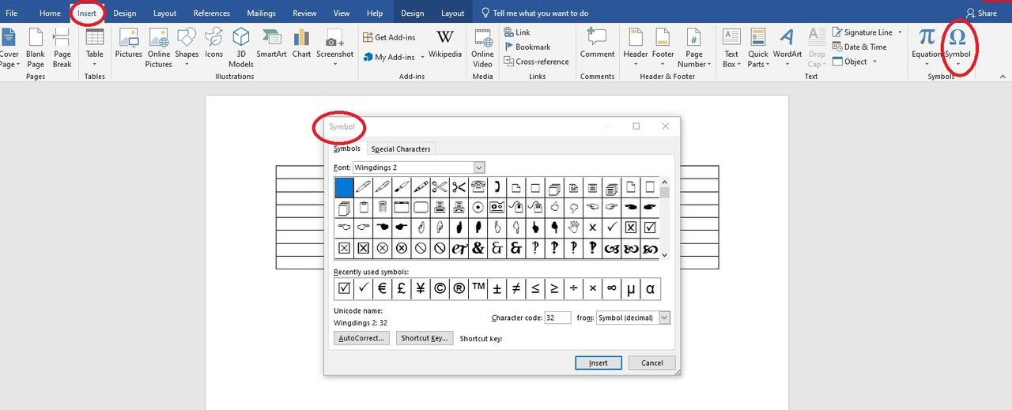Click the AutoCorrect... button
This screenshot has height=410, width=1012.
point(361,338)
